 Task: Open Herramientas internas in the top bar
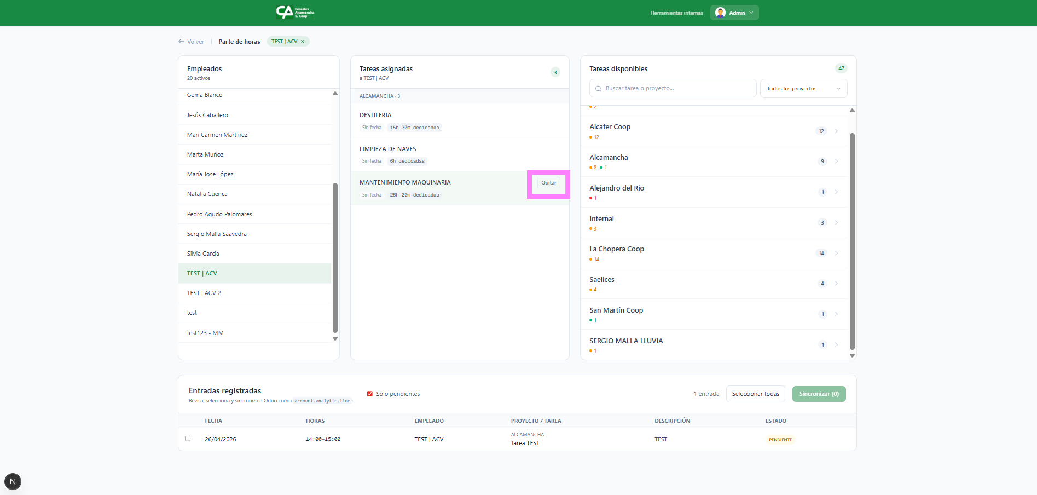coord(676,13)
